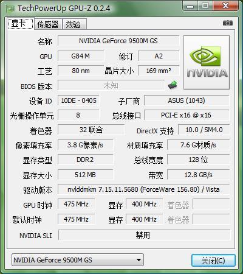Click the 默认时钟 label text

pyautogui.click(x=27, y=220)
